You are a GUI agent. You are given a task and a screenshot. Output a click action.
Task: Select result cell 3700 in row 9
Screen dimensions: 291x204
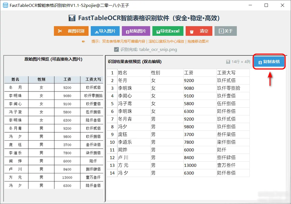(x=200, y=134)
